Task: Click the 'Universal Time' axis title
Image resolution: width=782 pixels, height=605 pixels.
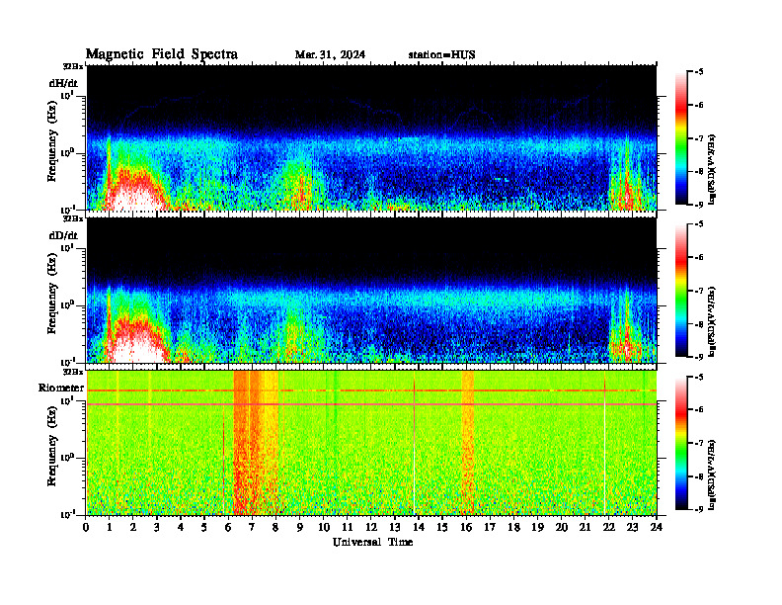Action: [x=372, y=542]
